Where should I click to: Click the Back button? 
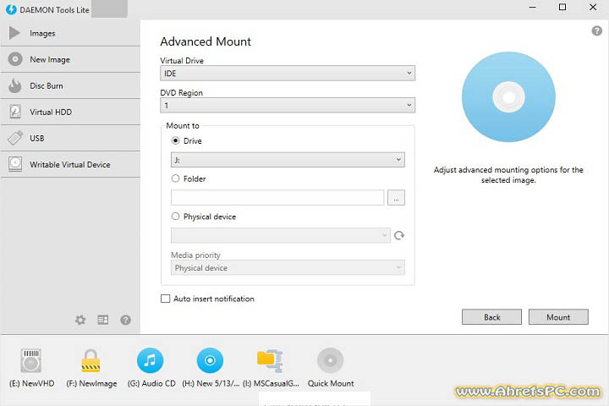pos(491,317)
